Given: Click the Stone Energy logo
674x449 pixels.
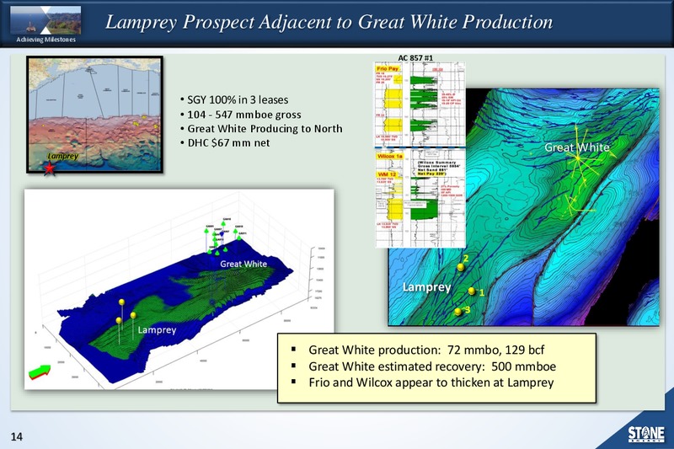Looking at the screenshot, I should pyautogui.click(x=646, y=434).
